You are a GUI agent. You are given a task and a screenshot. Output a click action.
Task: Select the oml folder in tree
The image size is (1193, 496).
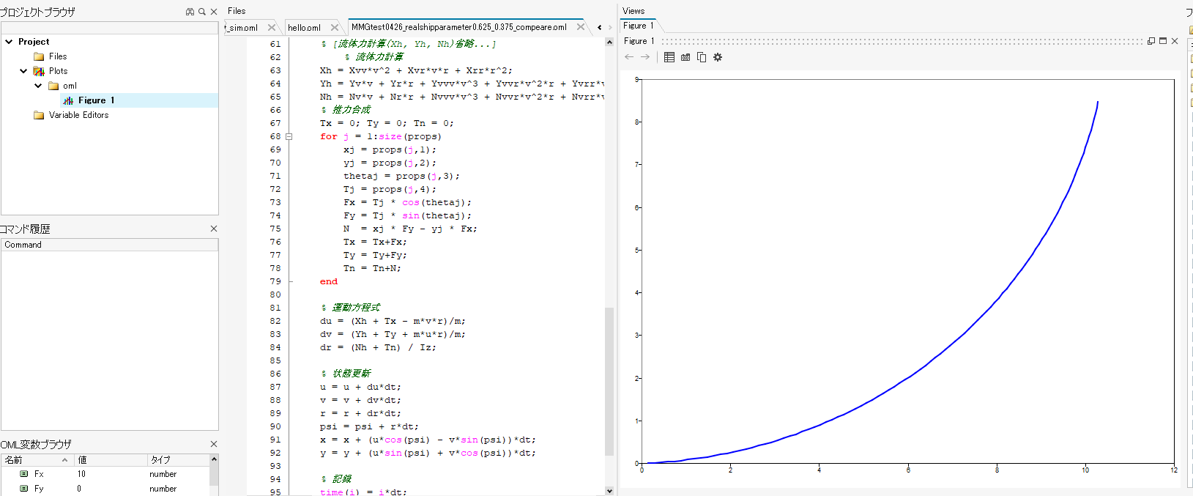(62, 86)
